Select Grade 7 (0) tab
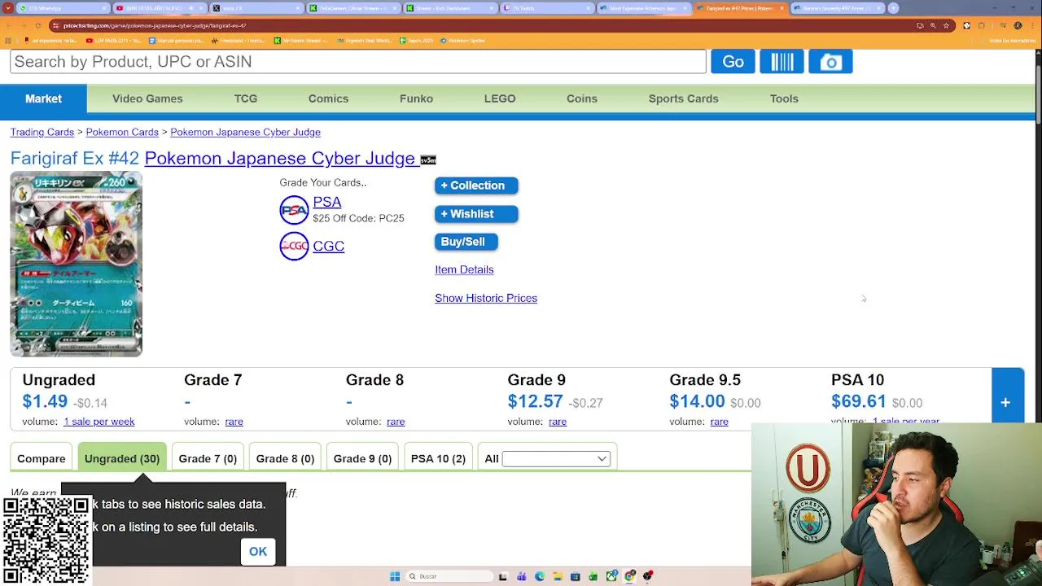The image size is (1042, 586). (x=208, y=458)
